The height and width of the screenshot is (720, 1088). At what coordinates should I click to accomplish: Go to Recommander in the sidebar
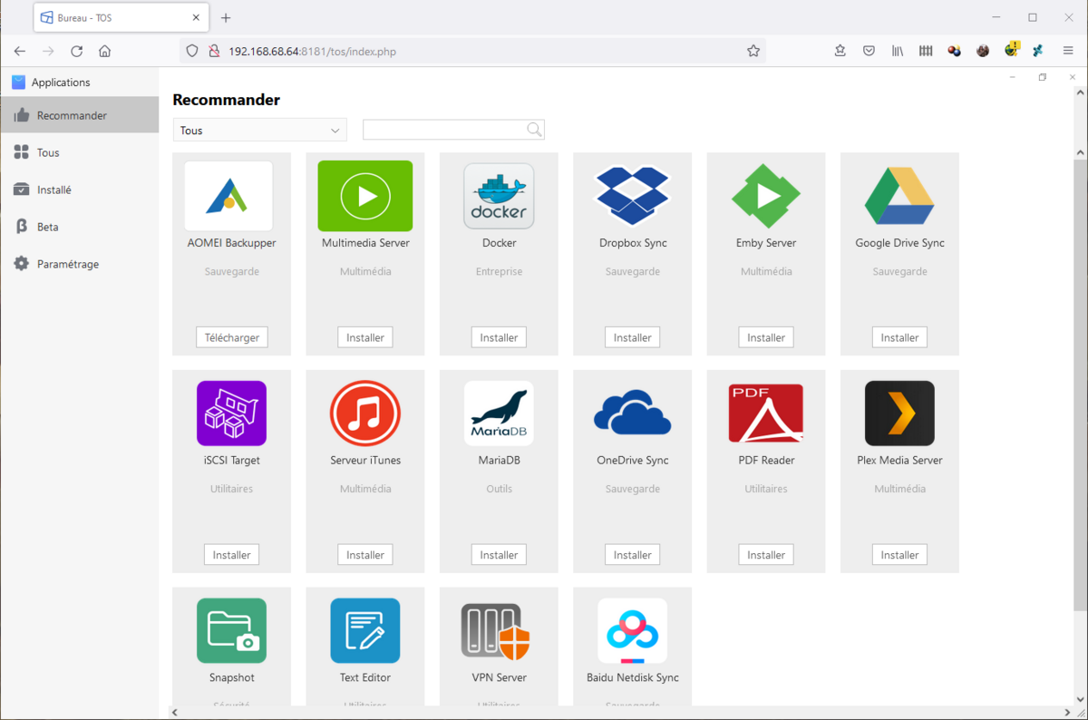pyautogui.click(x=80, y=115)
